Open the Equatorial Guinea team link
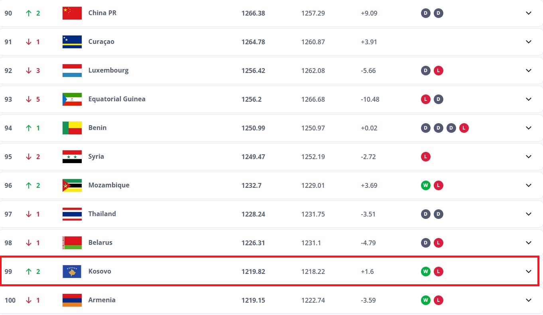543x315 pixels. (x=117, y=99)
